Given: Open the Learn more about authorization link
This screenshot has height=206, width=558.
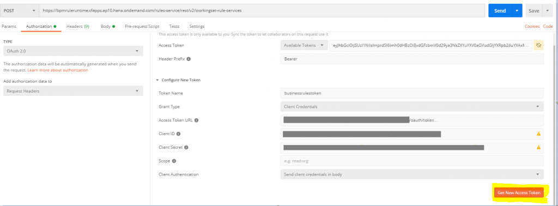Looking at the screenshot, I should [58, 70].
